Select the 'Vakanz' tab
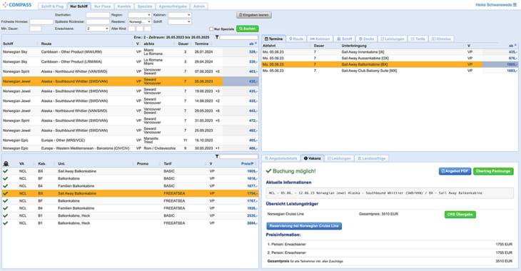Screen dimensions: 521x271 313,158
